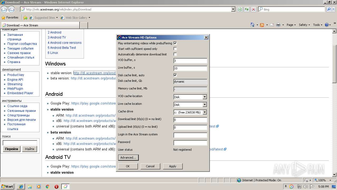Click the browser Forward arrow button

[11, 9]
